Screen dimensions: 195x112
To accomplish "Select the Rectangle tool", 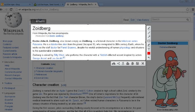I will click(x=149, y=41).
